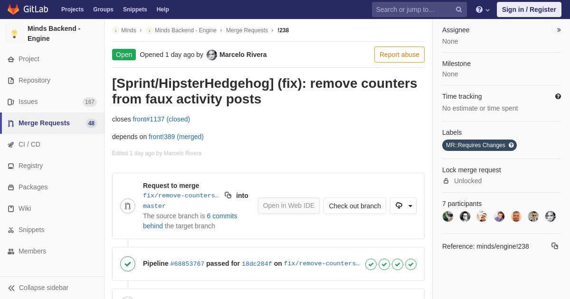Click the fix/remove-counters source branch link

(181, 196)
